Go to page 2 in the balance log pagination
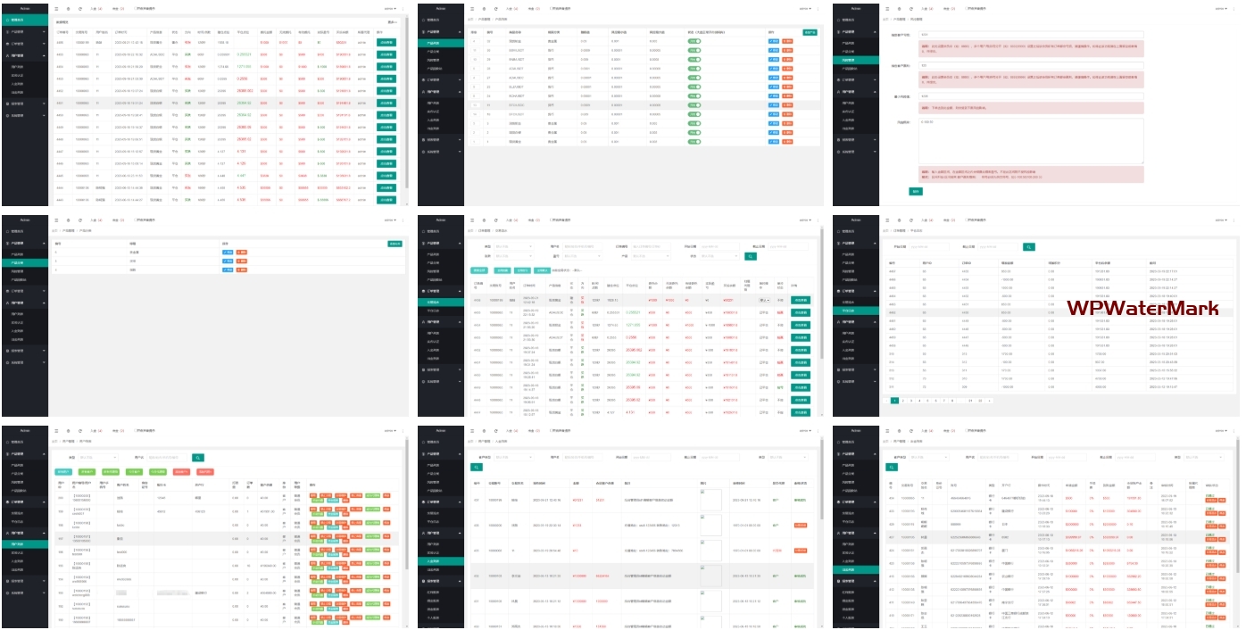The image size is (1246, 630). [x=903, y=401]
